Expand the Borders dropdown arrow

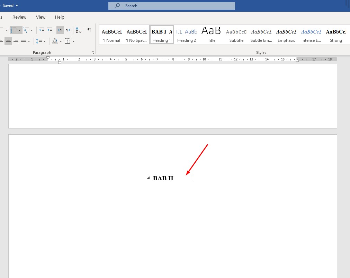pyautogui.click(x=74, y=41)
